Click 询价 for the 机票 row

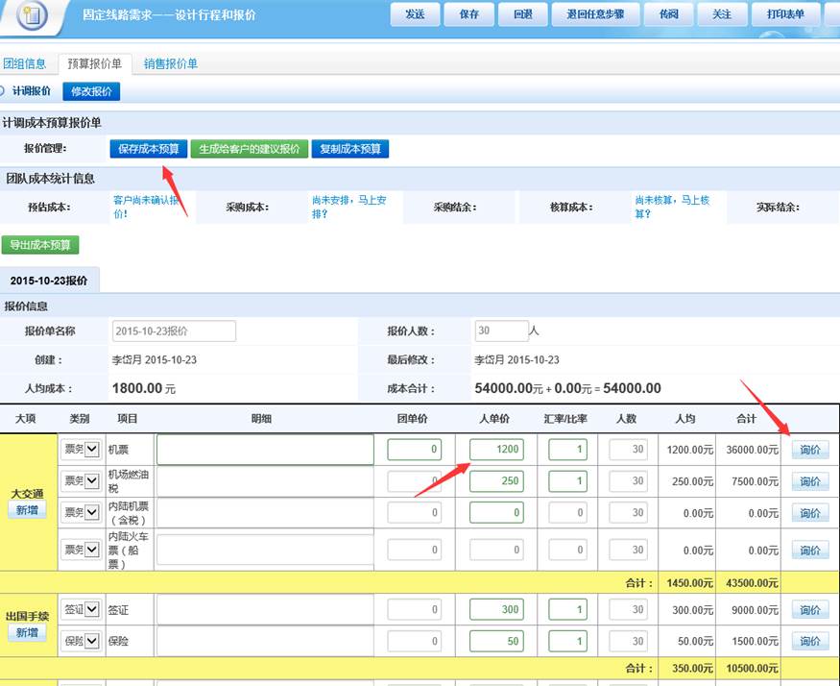point(810,450)
